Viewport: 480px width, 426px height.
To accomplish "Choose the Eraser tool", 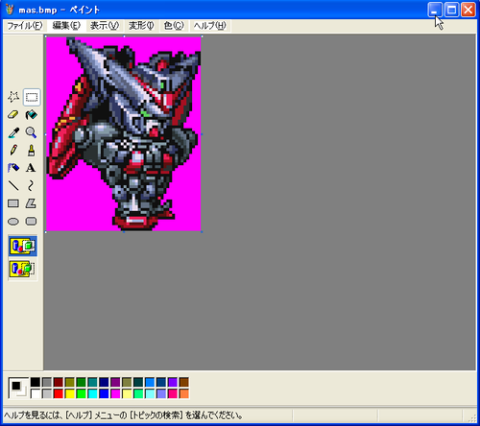I will (13, 114).
